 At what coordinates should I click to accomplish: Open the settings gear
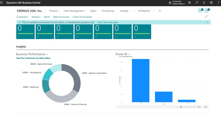[x=211, y=3]
